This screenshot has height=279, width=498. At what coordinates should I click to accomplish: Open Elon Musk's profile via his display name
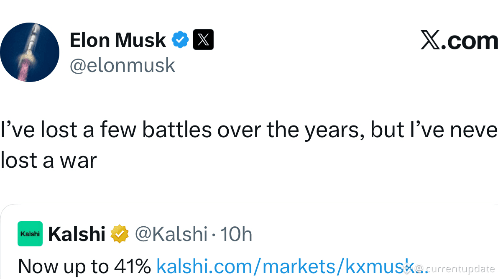pos(117,39)
